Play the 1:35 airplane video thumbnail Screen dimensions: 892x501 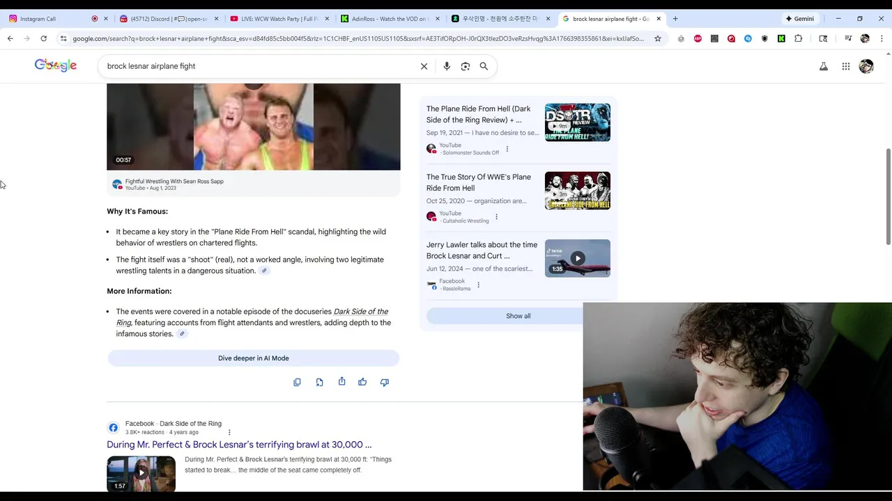point(578,258)
